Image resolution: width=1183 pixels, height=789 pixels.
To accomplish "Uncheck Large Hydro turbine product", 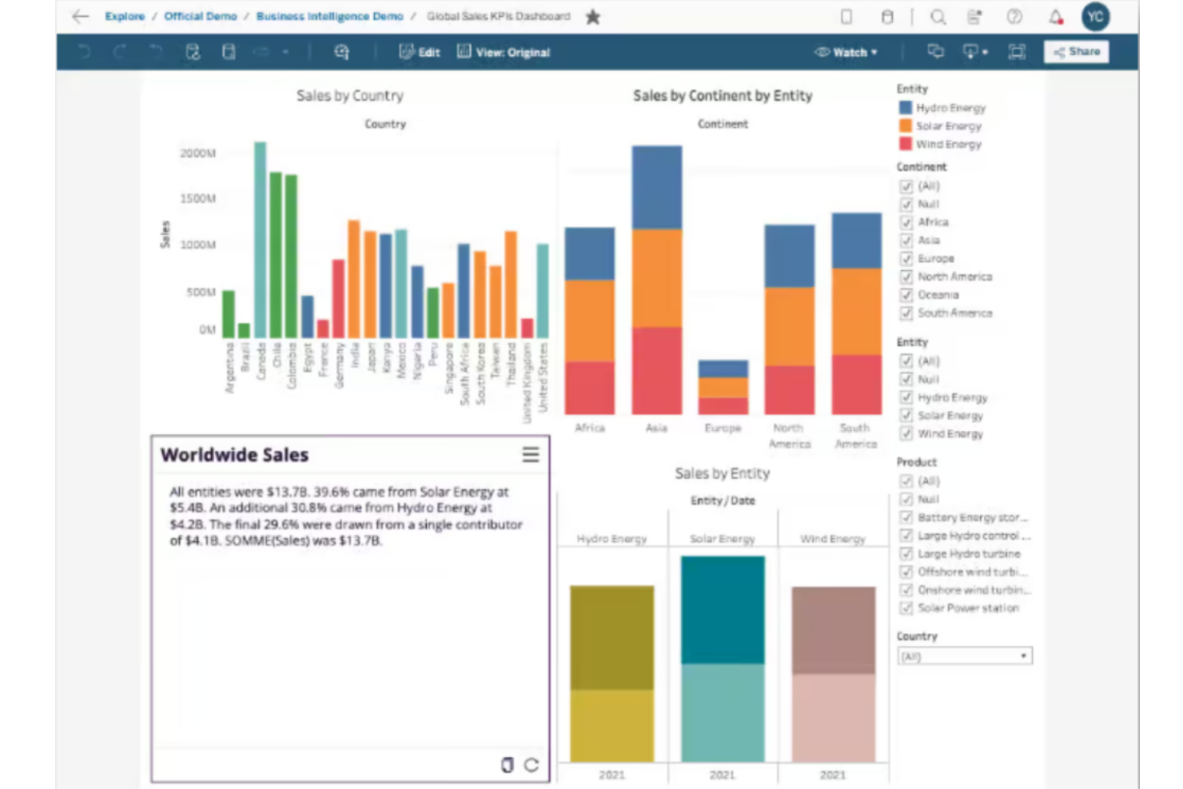I will 906,554.
